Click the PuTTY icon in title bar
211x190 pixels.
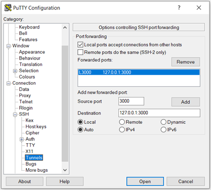point(8,8)
